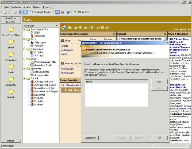This screenshot has width=192, height=149.
Task: Open the Emails empfangen dropdown arrow
Action: point(53,12)
